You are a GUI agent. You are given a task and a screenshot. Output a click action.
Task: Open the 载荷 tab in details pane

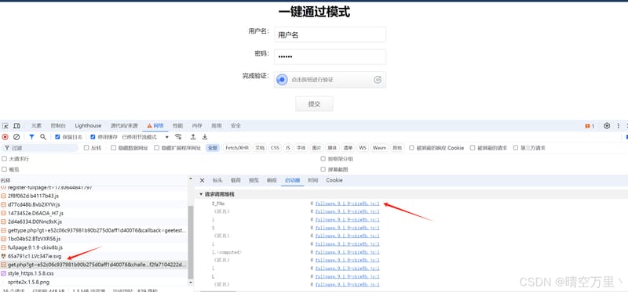point(235,181)
